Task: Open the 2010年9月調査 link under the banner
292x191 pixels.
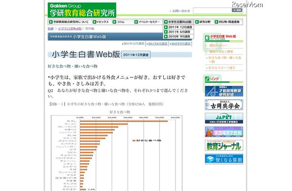Action: pyautogui.click(x=180, y=43)
